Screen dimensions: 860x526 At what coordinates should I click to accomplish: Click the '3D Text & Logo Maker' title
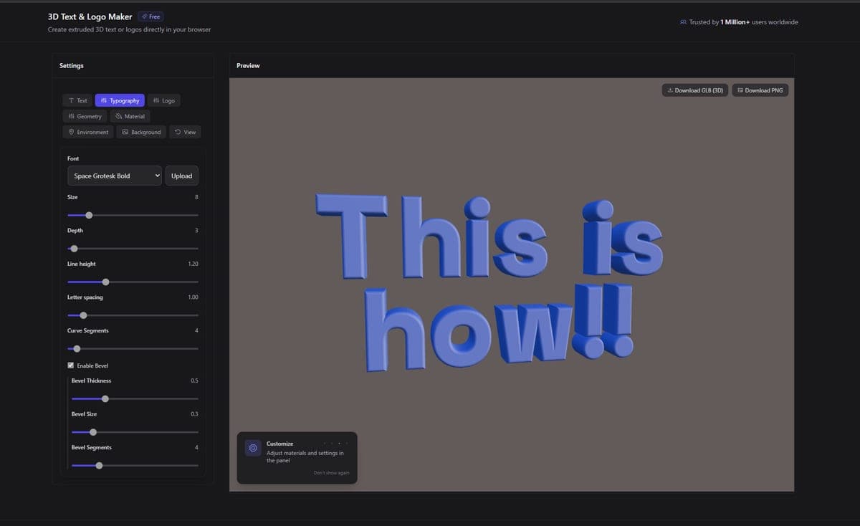coord(90,16)
